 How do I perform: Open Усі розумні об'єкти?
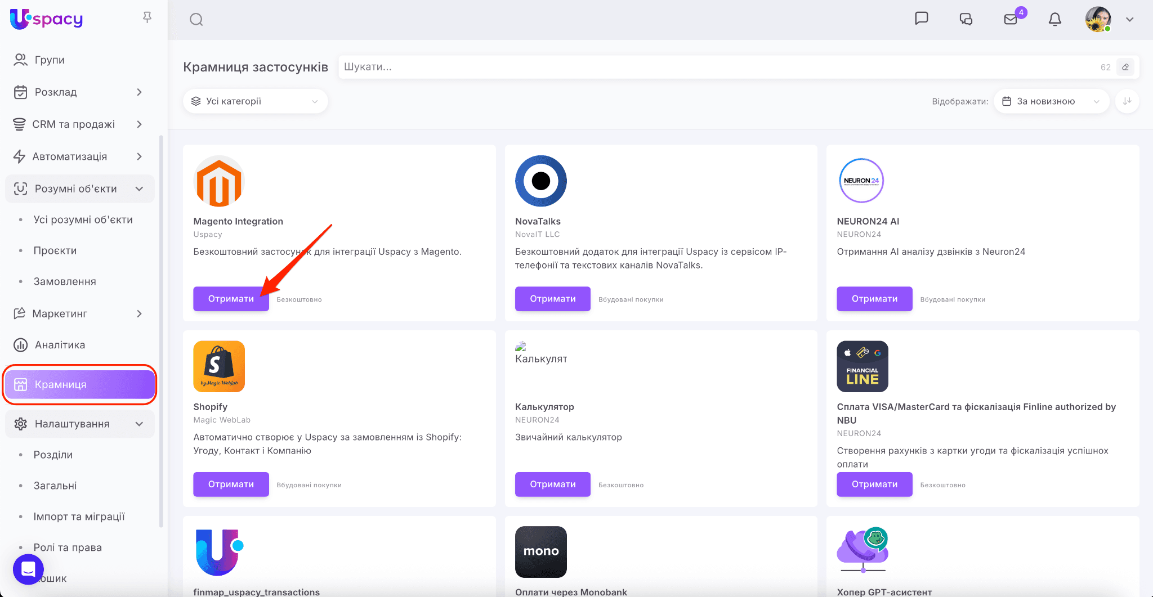click(x=83, y=219)
